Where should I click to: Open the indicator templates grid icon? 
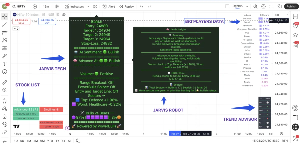click(x=95, y=6)
